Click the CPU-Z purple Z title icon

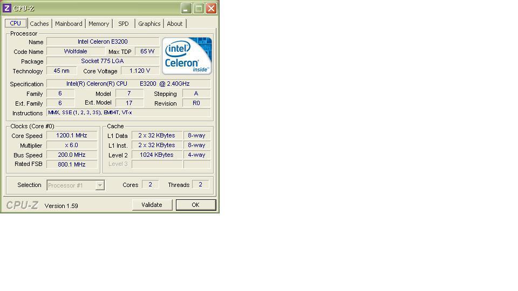tap(6, 8)
